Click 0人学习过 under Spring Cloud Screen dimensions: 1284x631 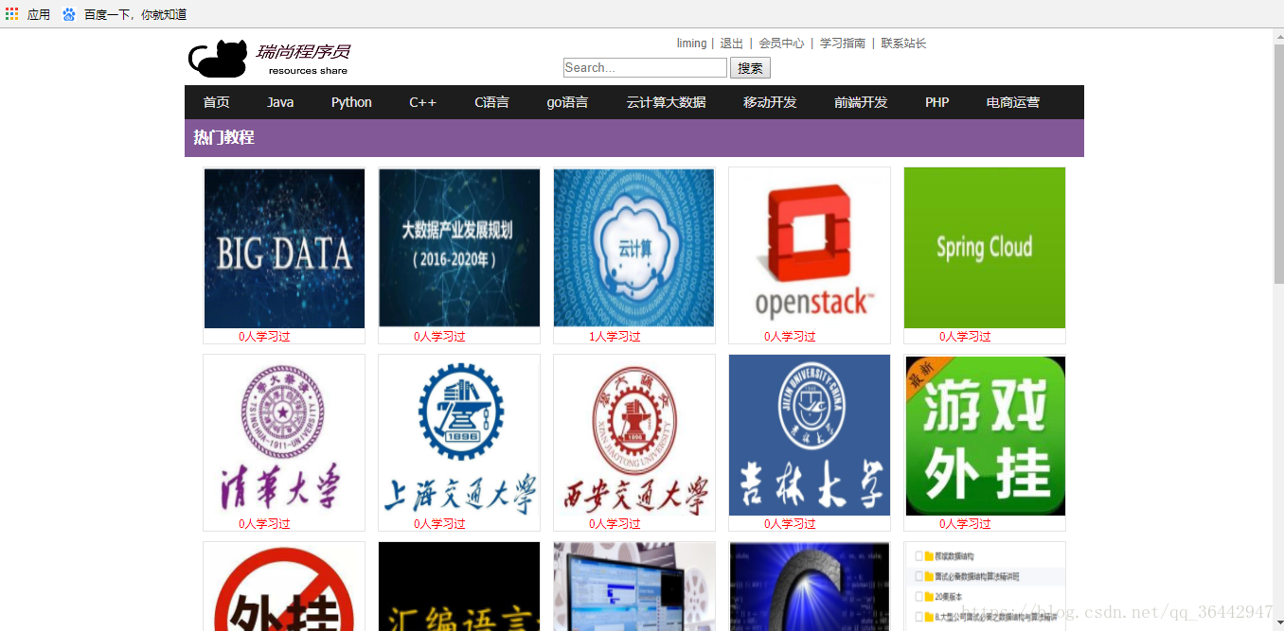[965, 337]
